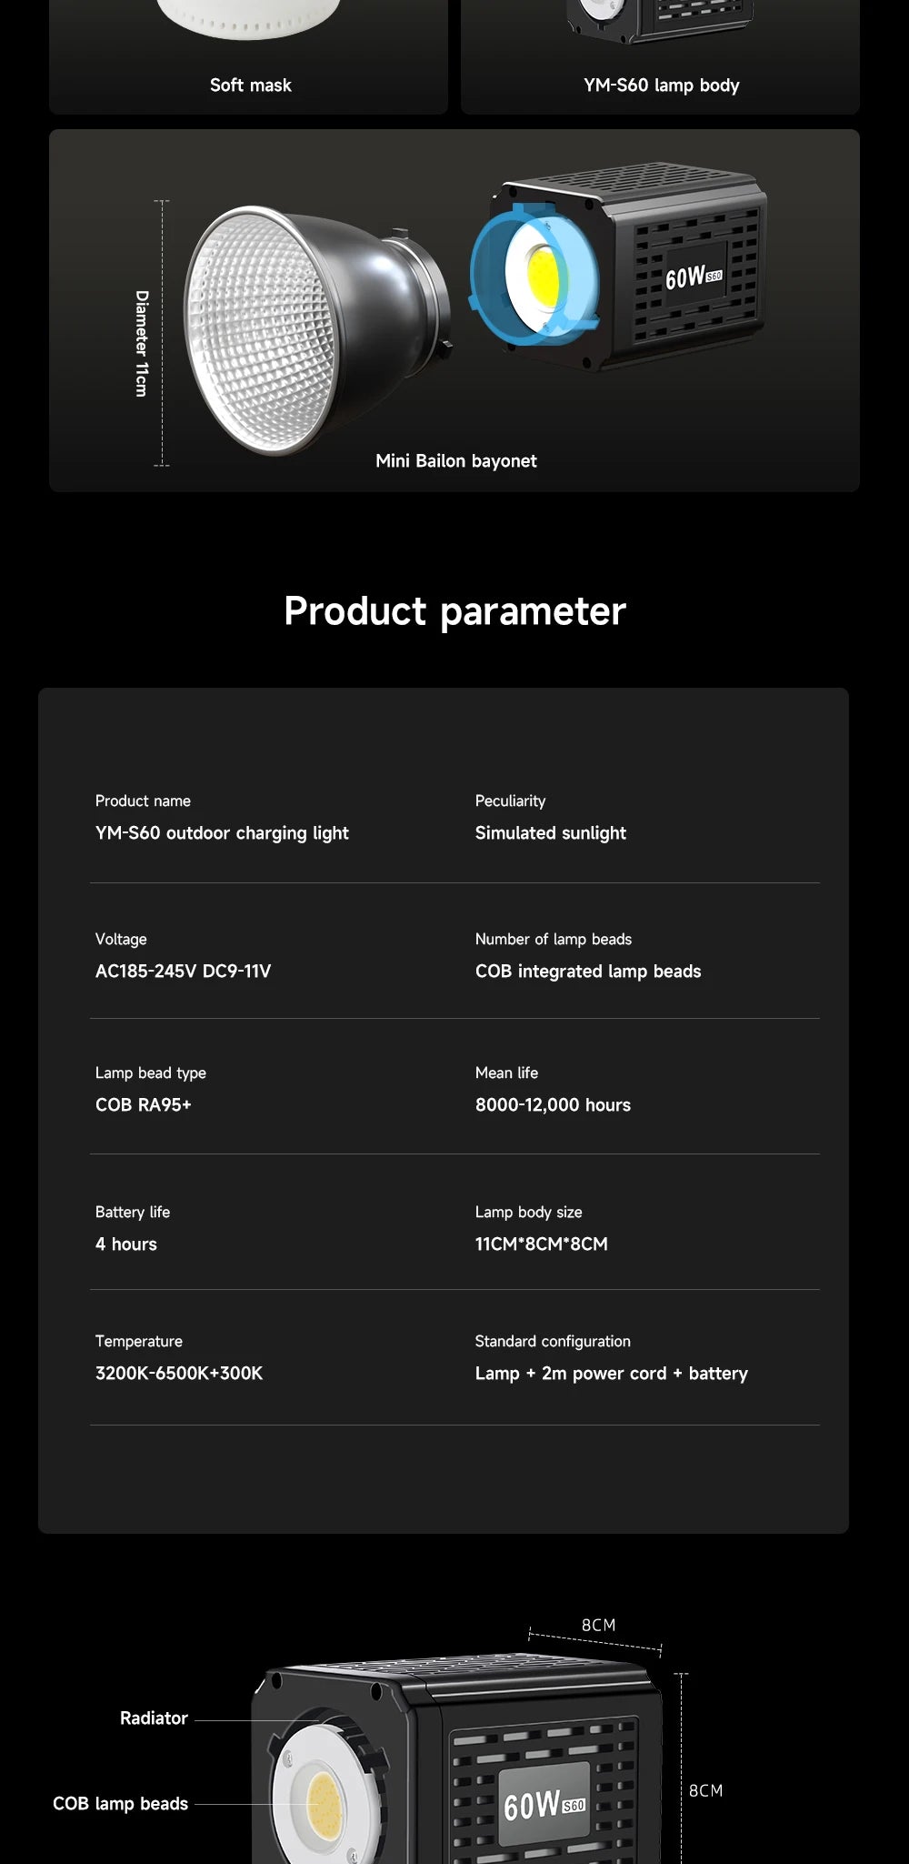Click the Simulated sunlight value
Image resolution: width=909 pixels, height=1864 pixels.
(551, 833)
